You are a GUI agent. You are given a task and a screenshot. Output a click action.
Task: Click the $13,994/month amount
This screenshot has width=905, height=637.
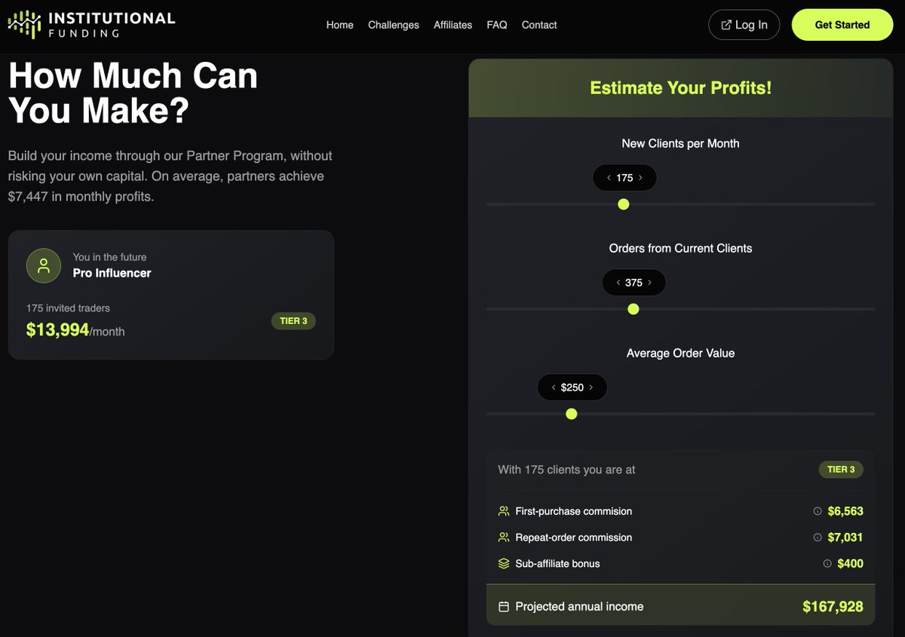75,330
